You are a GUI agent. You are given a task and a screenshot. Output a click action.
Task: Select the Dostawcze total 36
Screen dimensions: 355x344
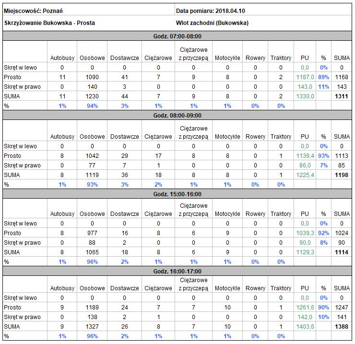[125, 175]
